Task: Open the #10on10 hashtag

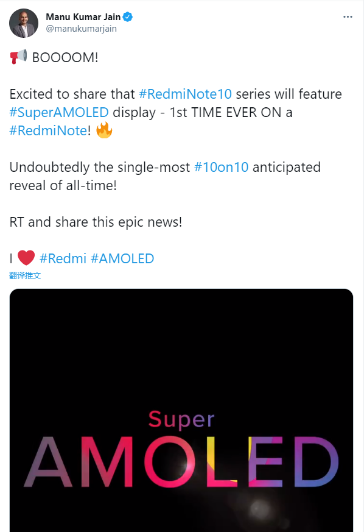Action: [x=221, y=167]
